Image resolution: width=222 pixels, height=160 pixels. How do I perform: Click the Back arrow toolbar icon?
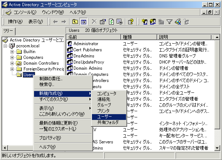pos(55,22)
